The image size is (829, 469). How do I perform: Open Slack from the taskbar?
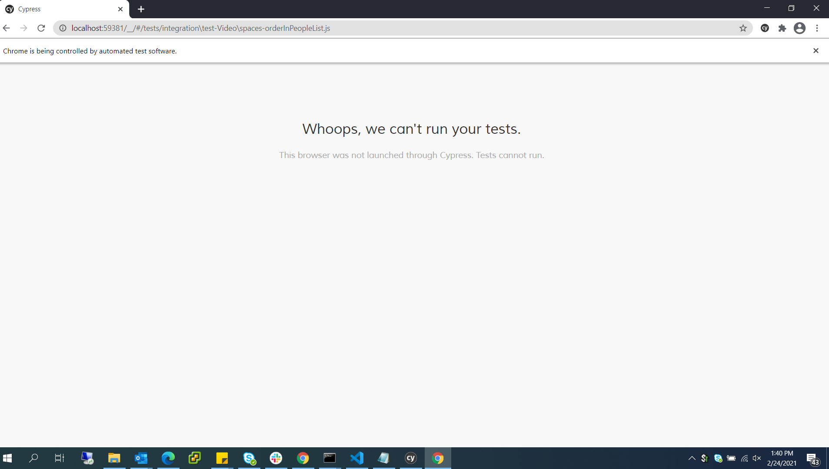pyautogui.click(x=276, y=458)
